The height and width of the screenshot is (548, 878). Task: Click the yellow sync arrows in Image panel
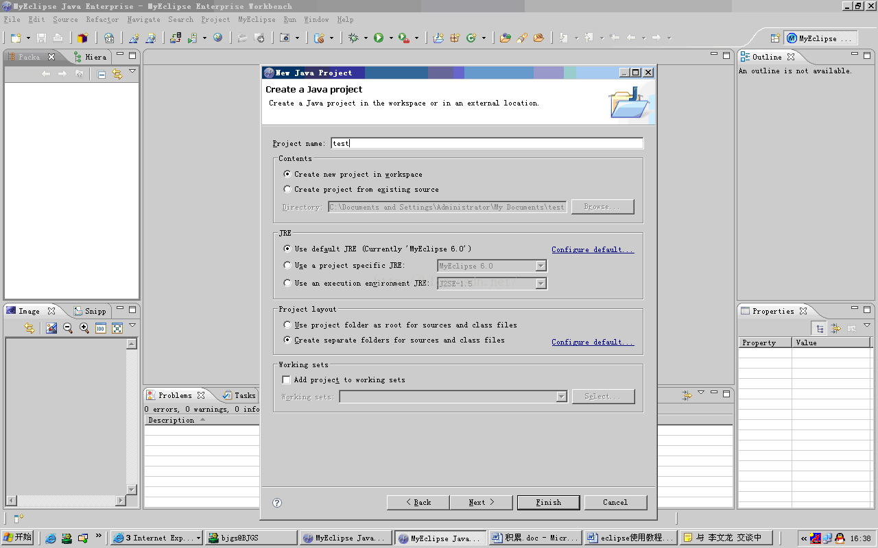pyautogui.click(x=29, y=328)
